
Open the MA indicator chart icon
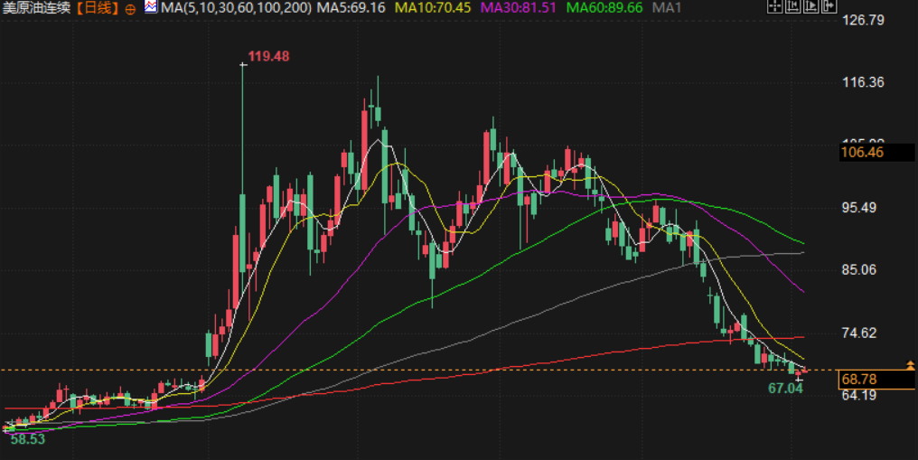[151, 6]
